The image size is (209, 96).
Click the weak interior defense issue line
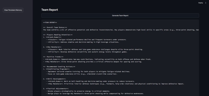coord(94,49)
